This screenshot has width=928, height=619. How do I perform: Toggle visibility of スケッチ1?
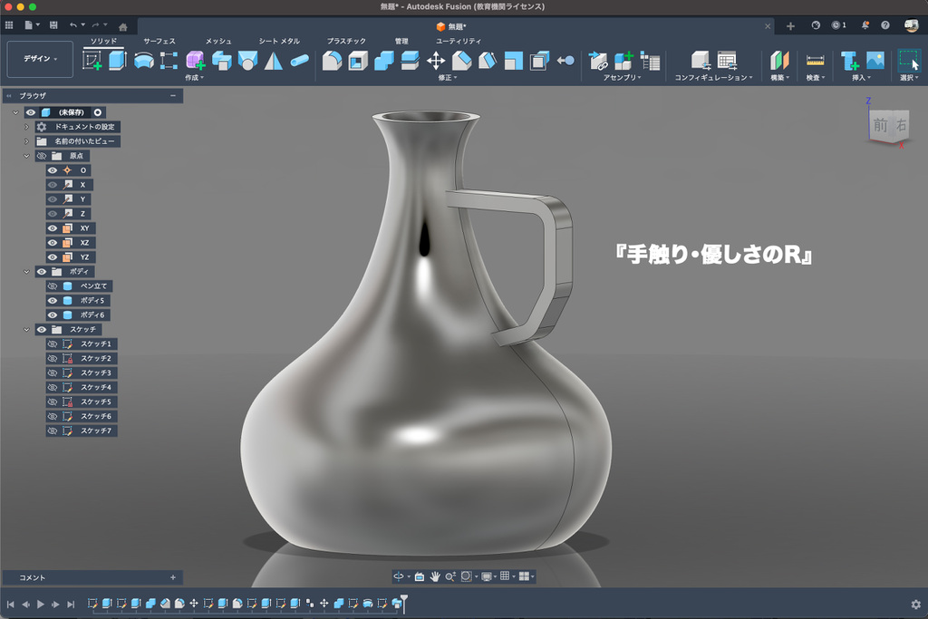click(53, 344)
